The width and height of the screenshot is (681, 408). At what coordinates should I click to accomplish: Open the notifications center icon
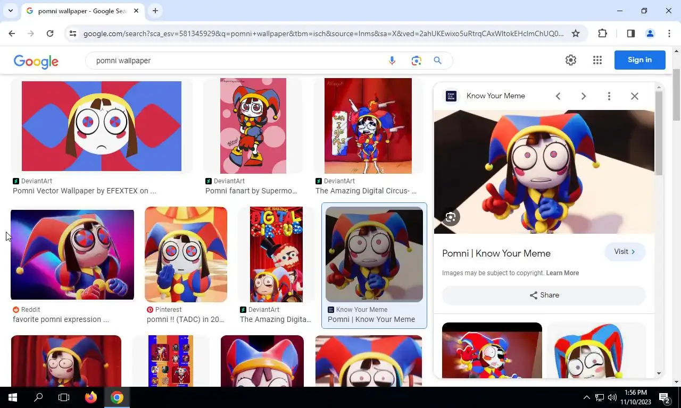665,397
